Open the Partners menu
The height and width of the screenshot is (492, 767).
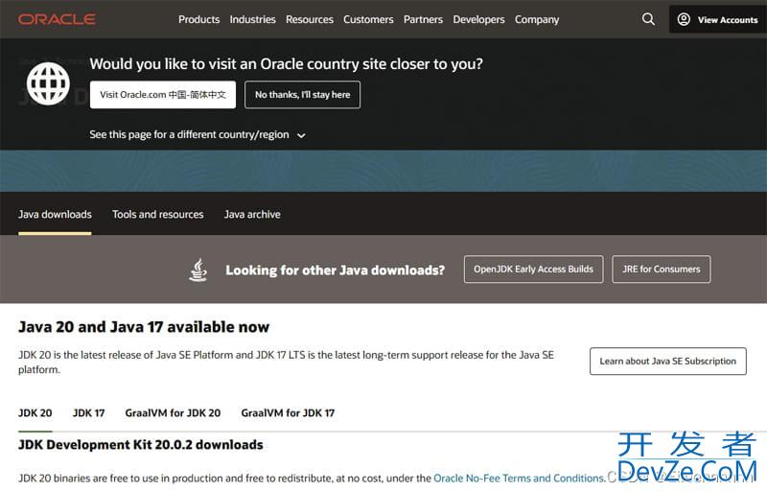tap(423, 19)
